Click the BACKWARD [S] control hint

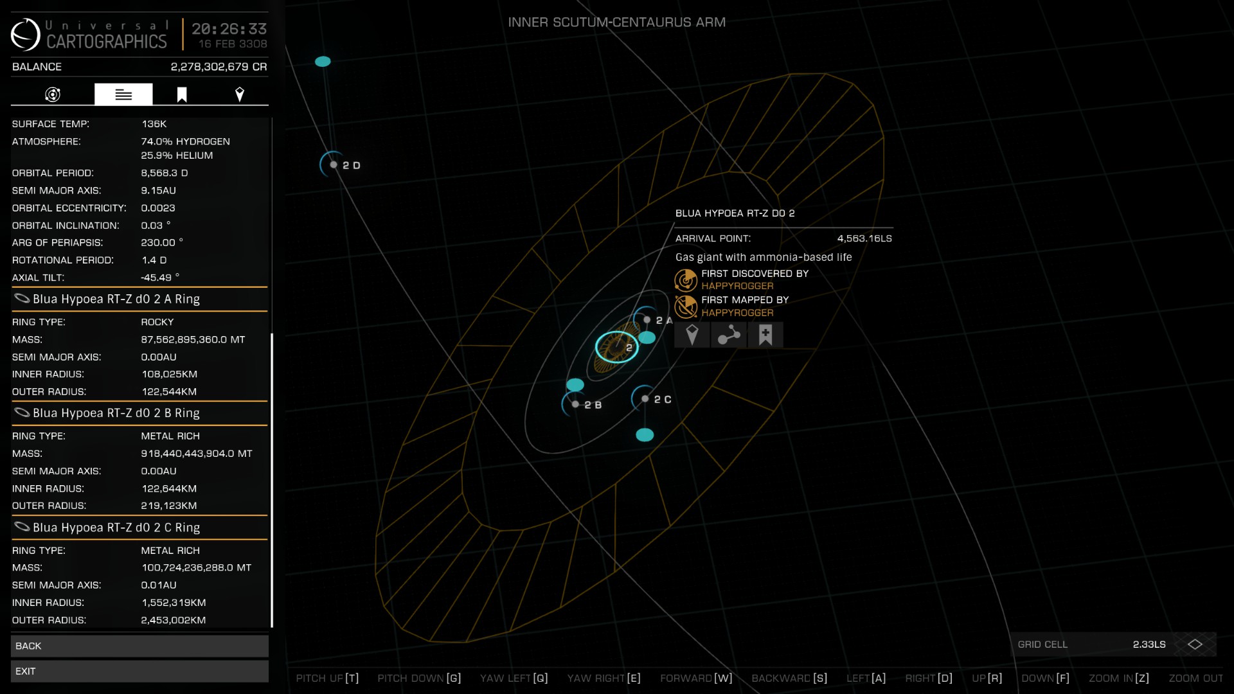coord(789,678)
